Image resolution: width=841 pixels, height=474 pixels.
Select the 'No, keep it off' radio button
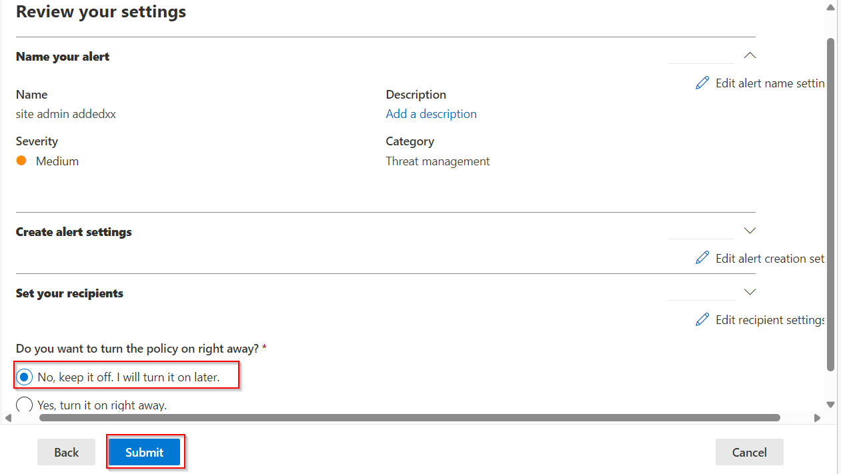coord(24,376)
